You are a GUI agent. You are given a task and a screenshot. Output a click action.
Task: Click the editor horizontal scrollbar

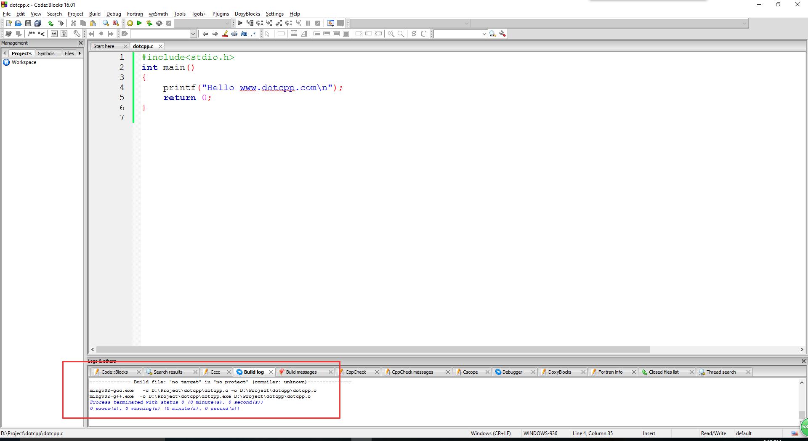coord(373,350)
